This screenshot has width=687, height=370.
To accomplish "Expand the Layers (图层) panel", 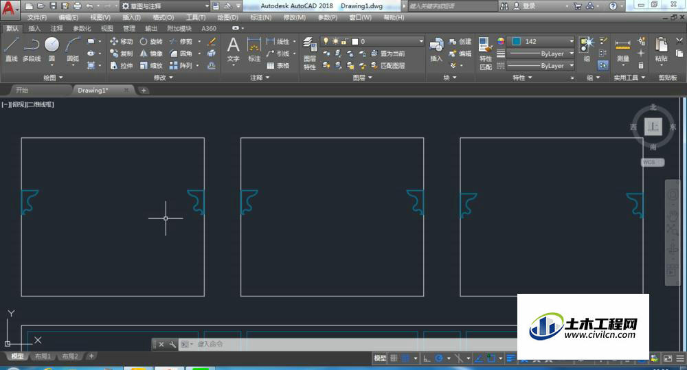I will pyautogui.click(x=362, y=78).
